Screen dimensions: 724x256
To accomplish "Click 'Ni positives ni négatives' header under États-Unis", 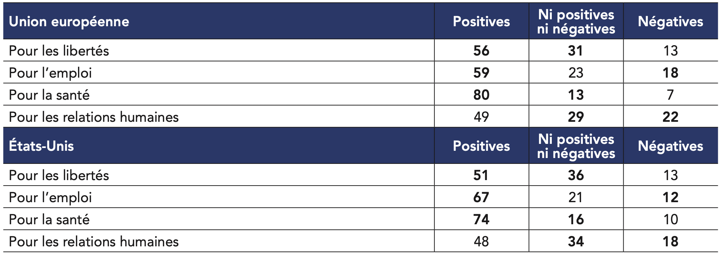I will (576, 146).
